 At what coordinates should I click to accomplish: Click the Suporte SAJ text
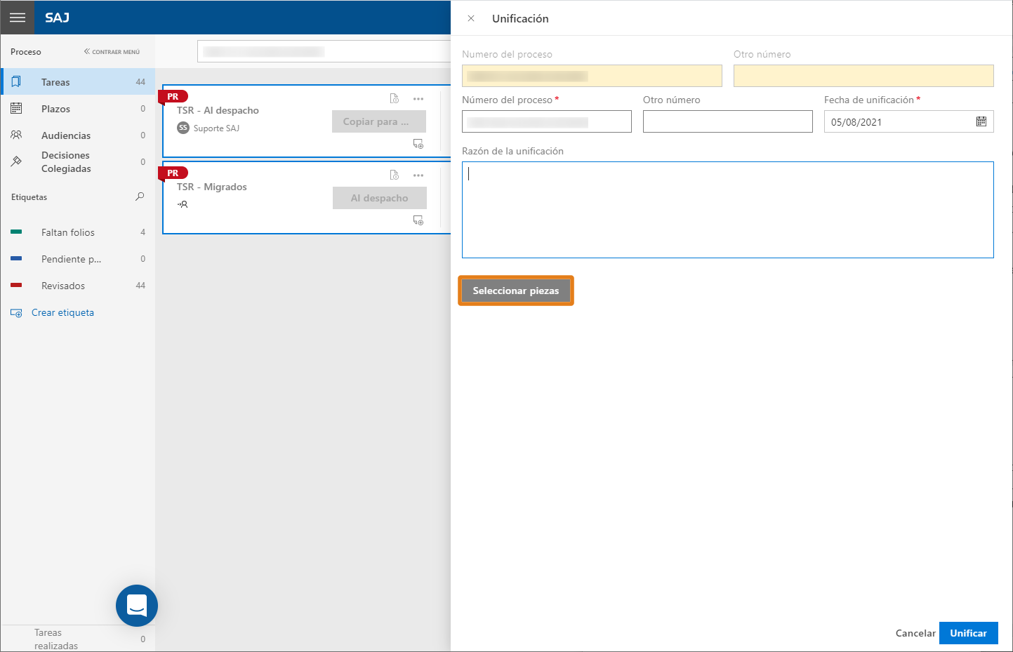tap(216, 128)
